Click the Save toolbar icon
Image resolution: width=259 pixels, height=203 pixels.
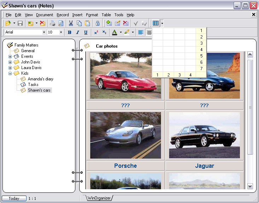click(x=20, y=24)
